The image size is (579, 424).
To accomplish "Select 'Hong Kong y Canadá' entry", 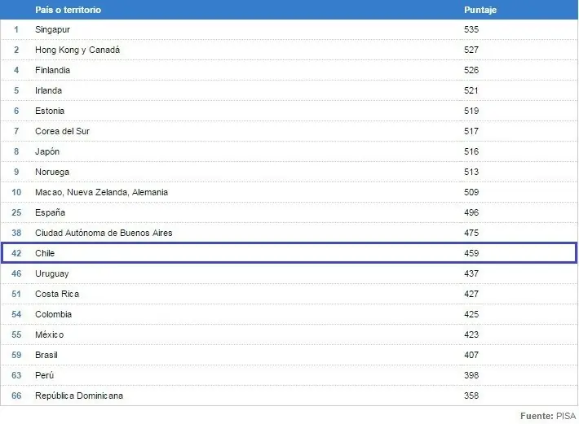I will [77, 50].
